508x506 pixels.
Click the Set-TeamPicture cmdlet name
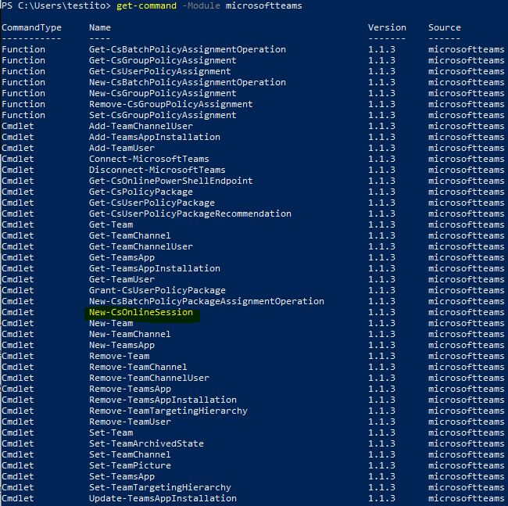130,466
